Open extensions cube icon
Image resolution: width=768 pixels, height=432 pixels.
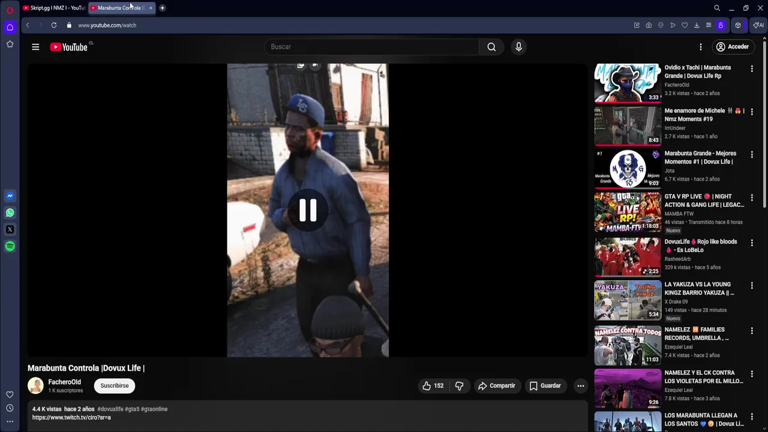(x=738, y=25)
